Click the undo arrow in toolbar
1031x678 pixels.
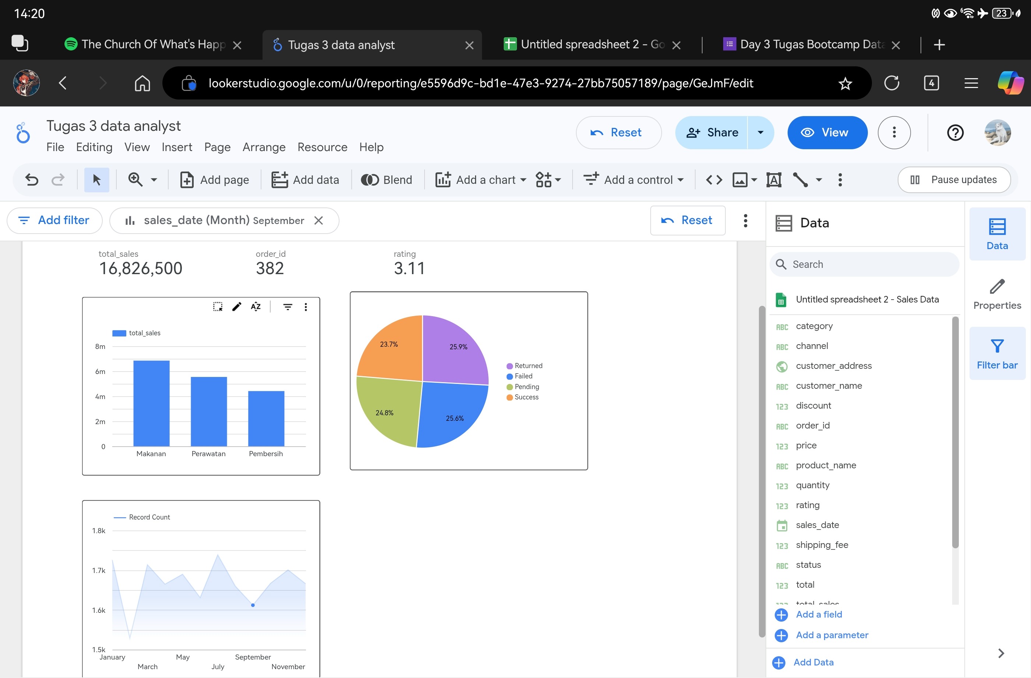tap(32, 179)
